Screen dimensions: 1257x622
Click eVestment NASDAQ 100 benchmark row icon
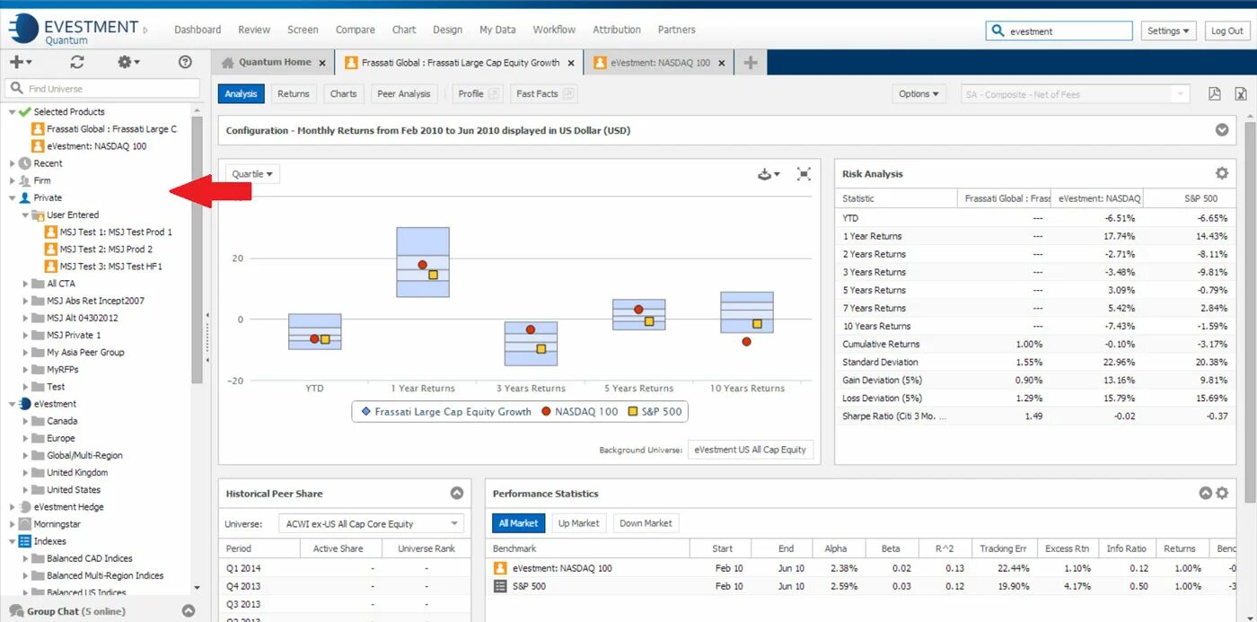point(500,568)
